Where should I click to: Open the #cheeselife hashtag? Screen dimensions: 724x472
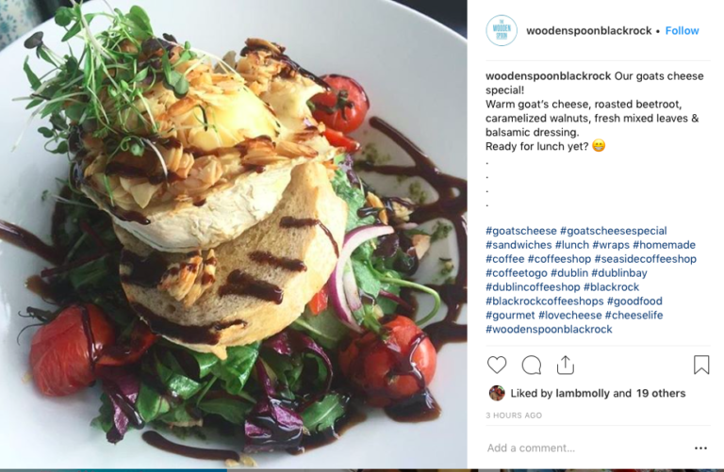click(x=633, y=315)
